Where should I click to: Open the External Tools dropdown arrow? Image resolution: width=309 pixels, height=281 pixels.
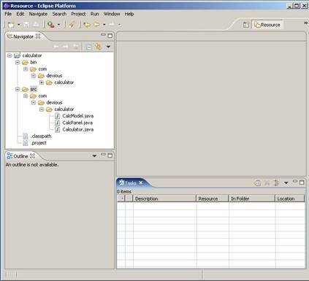58,25
